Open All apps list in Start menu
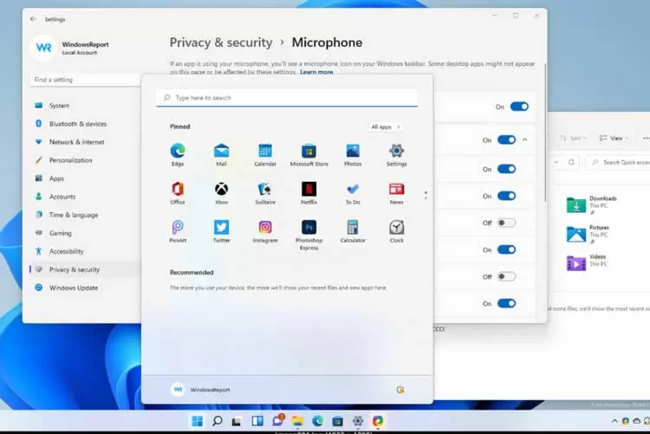Image resolution: width=650 pixels, height=434 pixels. click(386, 126)
